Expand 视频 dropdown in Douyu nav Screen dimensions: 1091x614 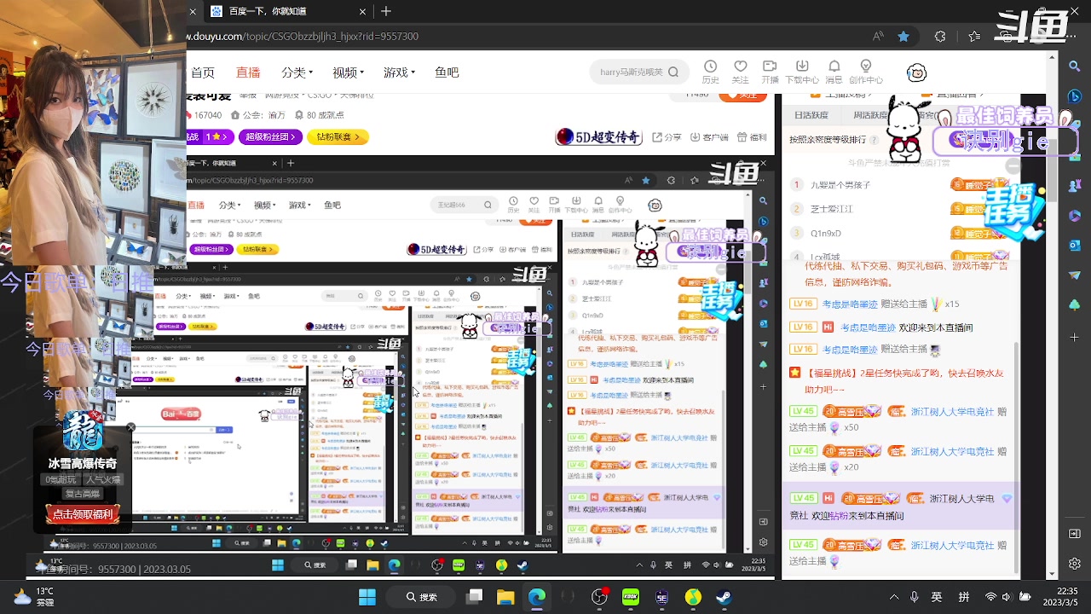tap(349, 72)
